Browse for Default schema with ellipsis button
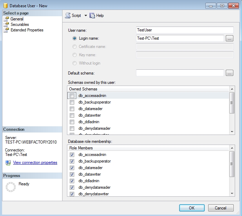The image size is (242, 216). (x=230, y=73)
